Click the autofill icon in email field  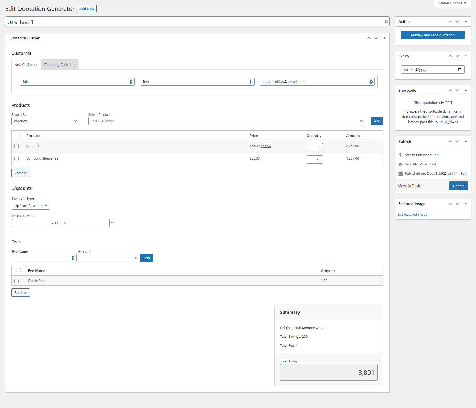(371, 82)
